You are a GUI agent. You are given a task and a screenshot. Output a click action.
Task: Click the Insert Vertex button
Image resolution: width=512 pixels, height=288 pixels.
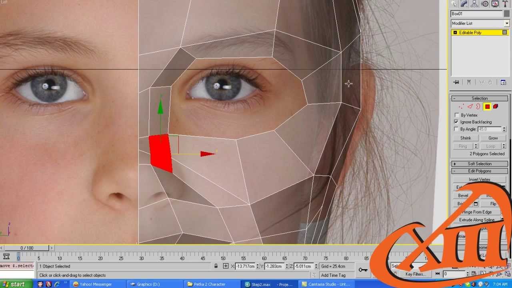click(x=480, y=180)
